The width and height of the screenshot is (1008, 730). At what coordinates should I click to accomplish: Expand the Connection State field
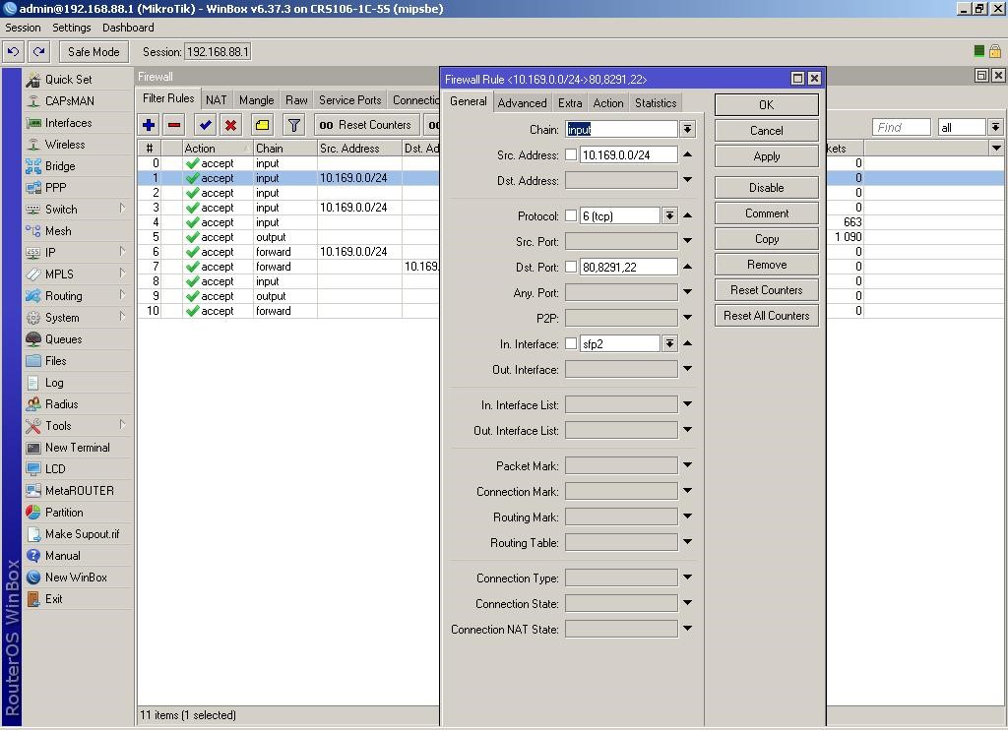(x=687, y=603)
